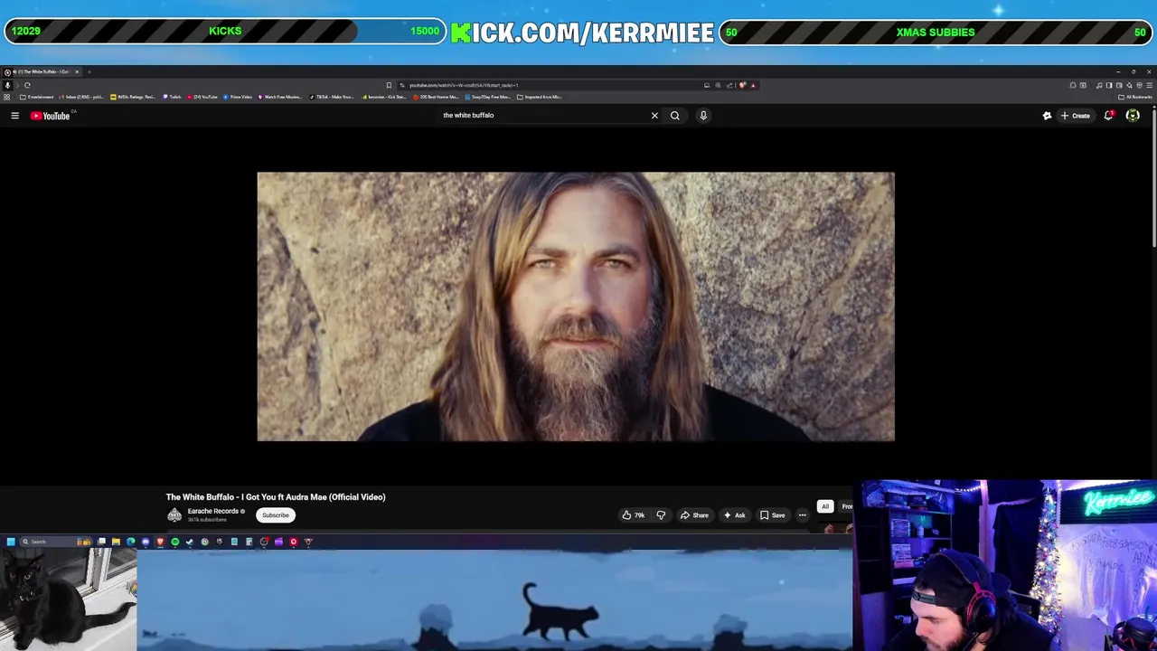Select the All filter chip

pos(824,507)
